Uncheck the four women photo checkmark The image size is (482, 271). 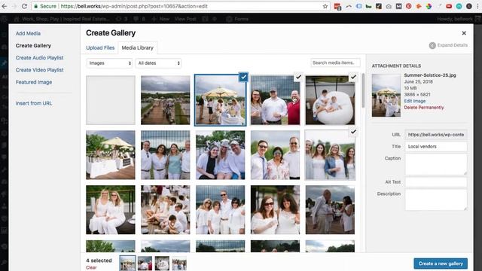click(x=353, y=132)
